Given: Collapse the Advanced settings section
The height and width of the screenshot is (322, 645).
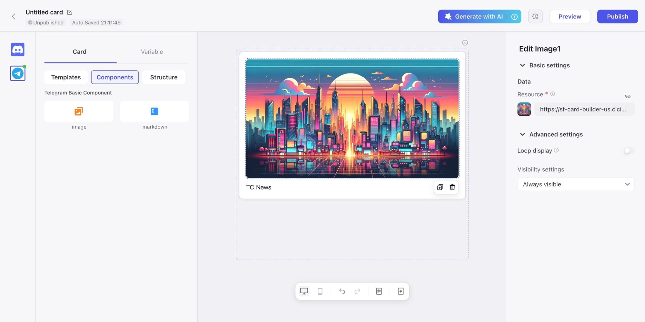Looking at the screenshot, I should (522, 134).
